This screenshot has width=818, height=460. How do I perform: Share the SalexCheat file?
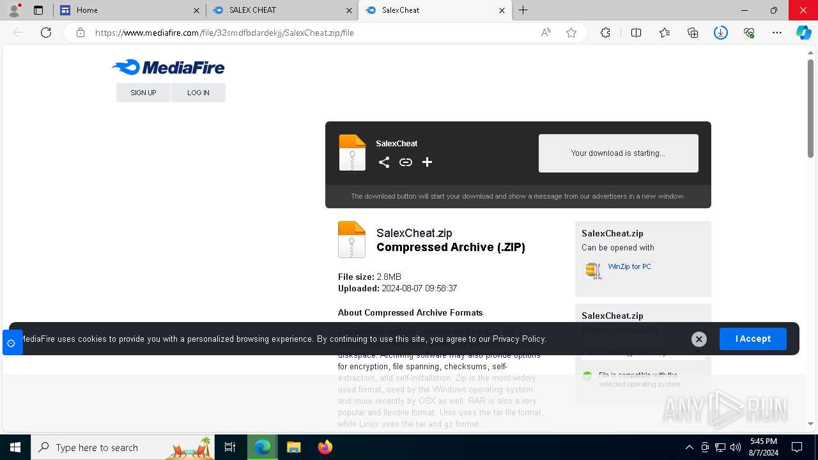384,162
